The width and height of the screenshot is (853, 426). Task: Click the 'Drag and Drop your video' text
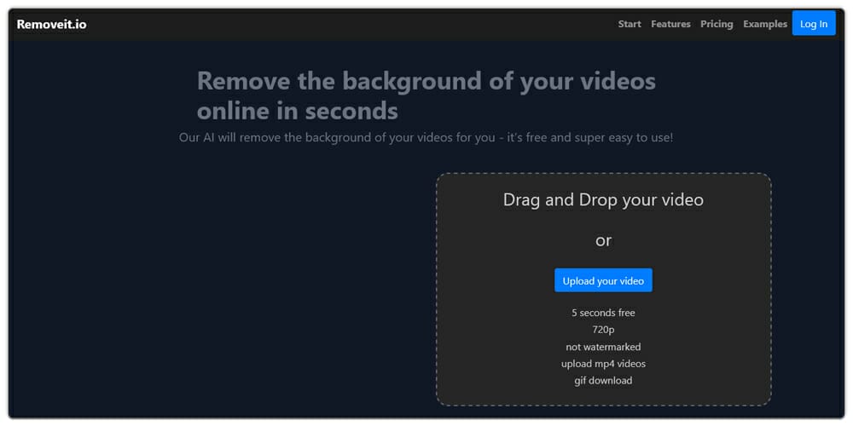click(603, 200)
